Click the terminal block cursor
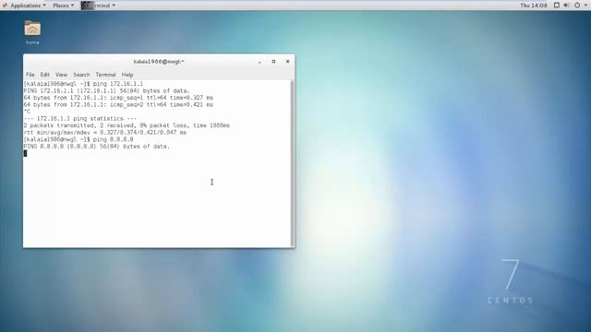Screen dimensions: 591x332 point(25,153)
